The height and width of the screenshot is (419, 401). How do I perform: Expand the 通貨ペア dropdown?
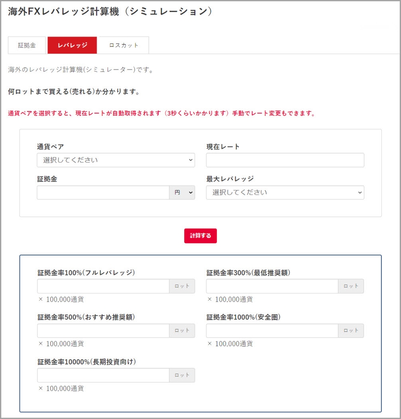click(x=116, y=160)
